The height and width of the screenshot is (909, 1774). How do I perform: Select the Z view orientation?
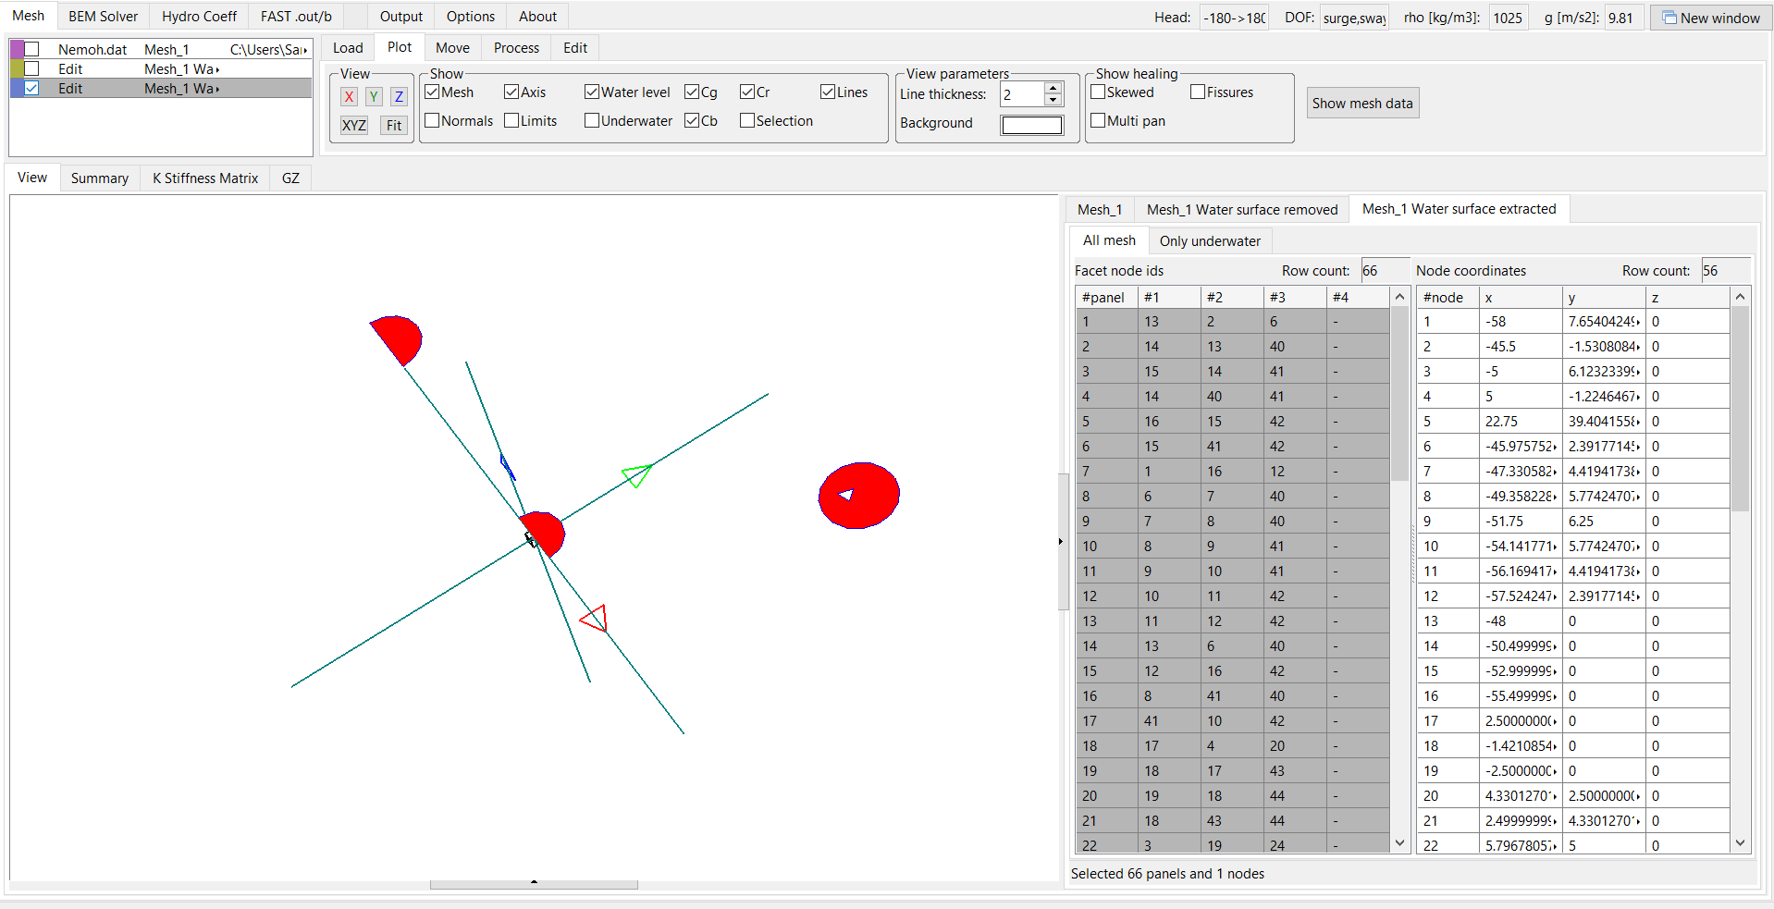click(399, 96)
